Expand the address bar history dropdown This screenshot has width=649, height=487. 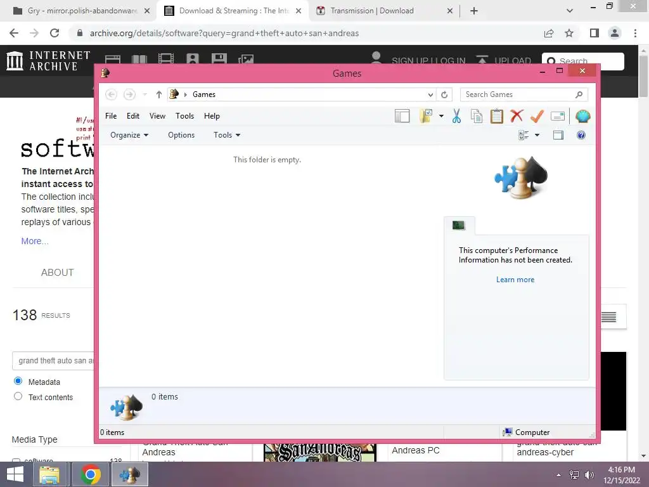(x=430, y=94)
